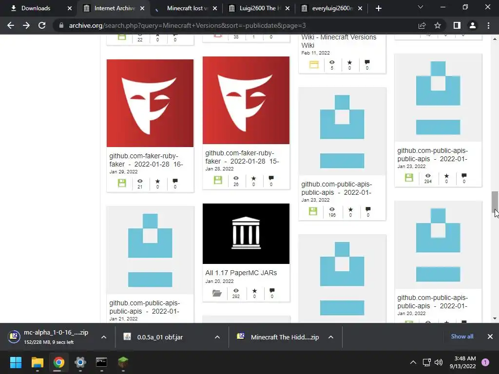The height and width of the screenshot is (374, 499).
Task: Switch to the Downloads tab
Action: point(36,8)
